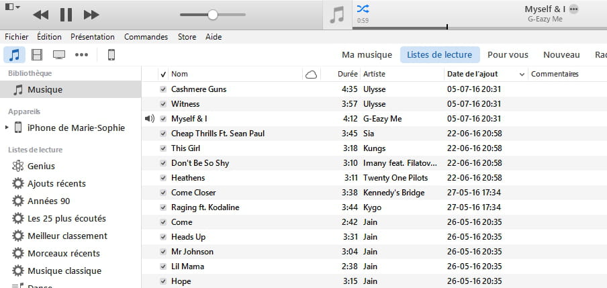Uncheck the Cheap Thrills Ft. Sean Paul track
The image size is (607, 288).
(163, 134)
